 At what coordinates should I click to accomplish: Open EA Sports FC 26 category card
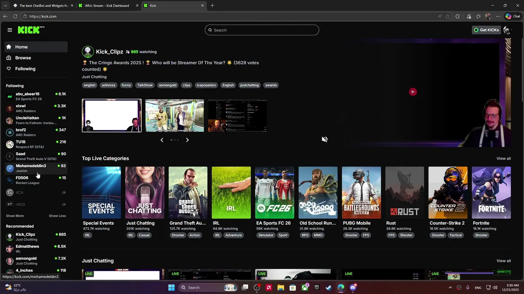(x=275, y=192)
